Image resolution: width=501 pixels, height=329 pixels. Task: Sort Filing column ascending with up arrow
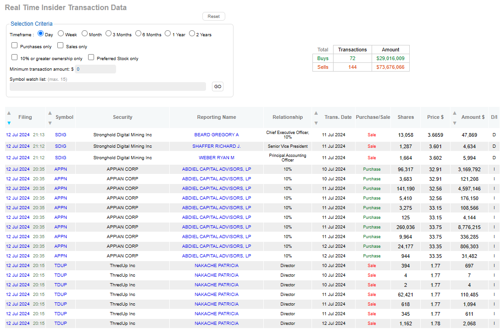(9, 112)
